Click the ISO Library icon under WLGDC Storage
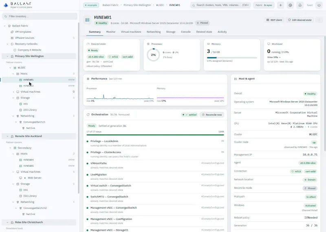 pos(20,110)
